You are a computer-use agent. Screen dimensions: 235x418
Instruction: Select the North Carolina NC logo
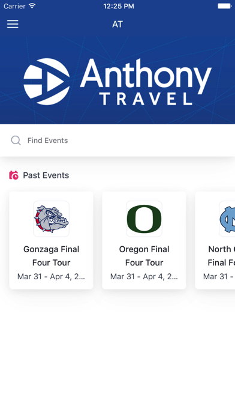pos(227,219)
